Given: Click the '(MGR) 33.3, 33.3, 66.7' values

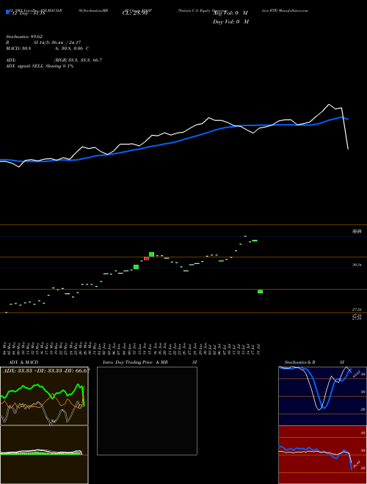Looking at the screenshot, I should pyautogui.click(x=78, y=60).
